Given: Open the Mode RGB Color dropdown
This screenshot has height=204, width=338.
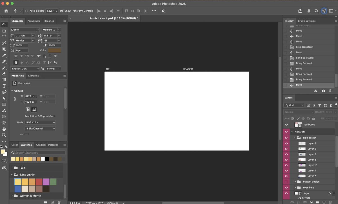Looking at the screenshot, I should point(40,122).
